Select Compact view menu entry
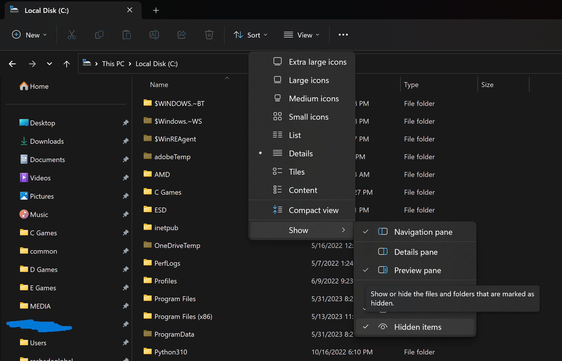The image size is (562, 361). pyautogui.click(x=313, y=210)
